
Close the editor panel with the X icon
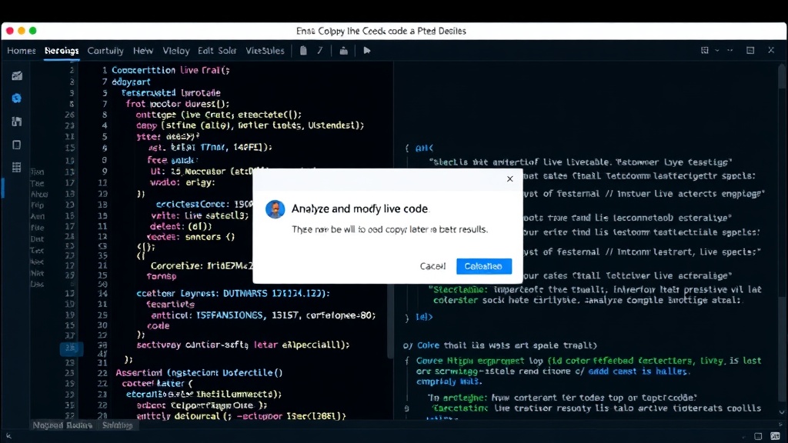pyautogui.click(x=771, y=50)
